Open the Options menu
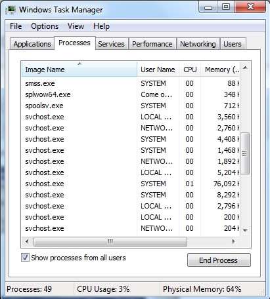The image size is (270, 299). pos(45,26)
